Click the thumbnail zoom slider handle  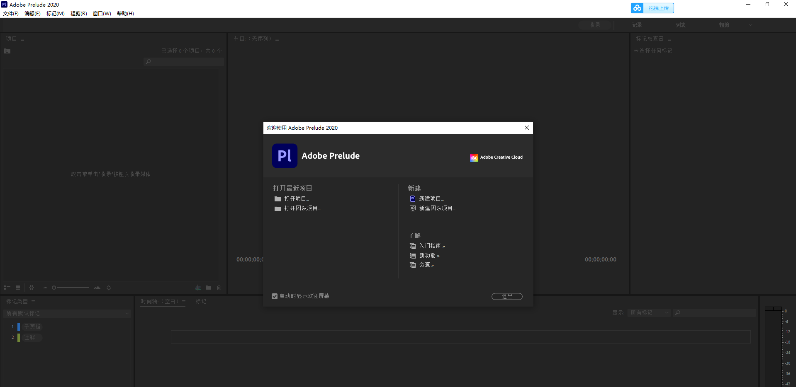(54, 288)
